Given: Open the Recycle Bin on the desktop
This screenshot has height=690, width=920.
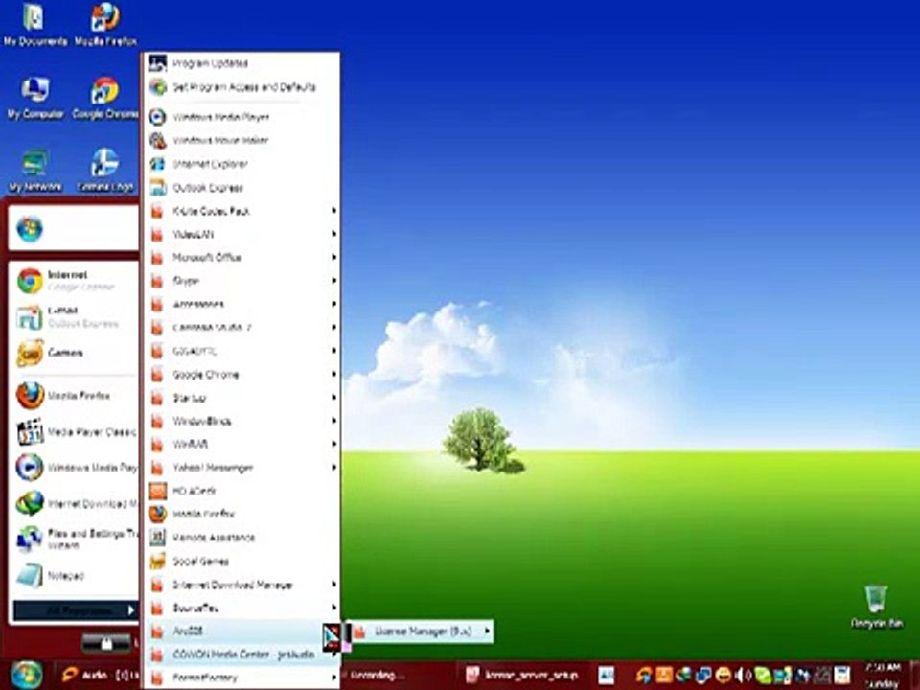Looking at the screenshot, I should coord(877,607).
